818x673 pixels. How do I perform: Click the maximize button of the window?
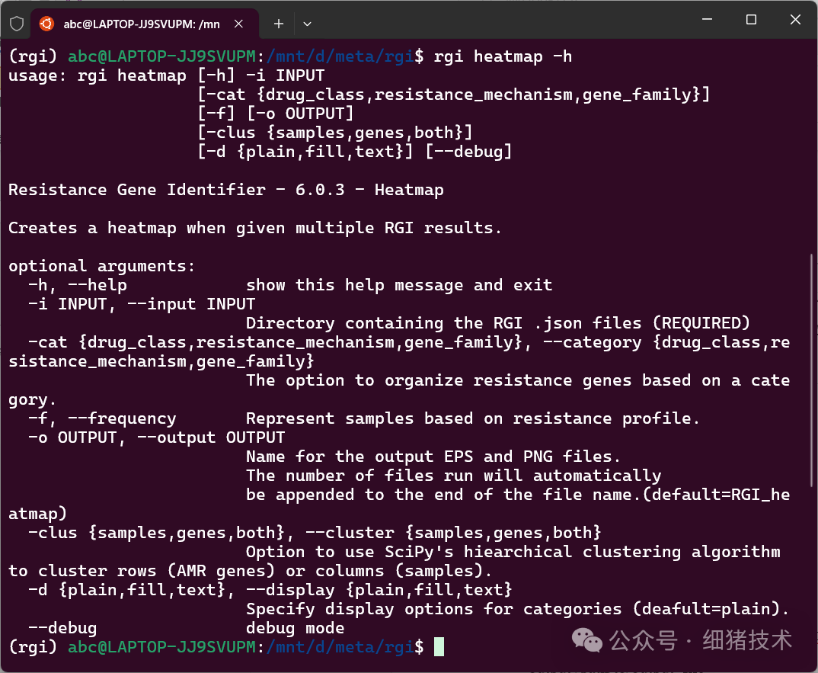tap(751, 20)
